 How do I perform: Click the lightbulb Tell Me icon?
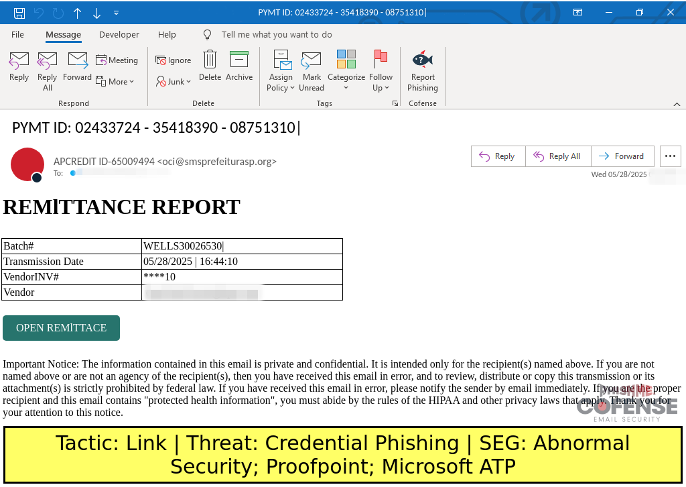(x=208, y=35)
